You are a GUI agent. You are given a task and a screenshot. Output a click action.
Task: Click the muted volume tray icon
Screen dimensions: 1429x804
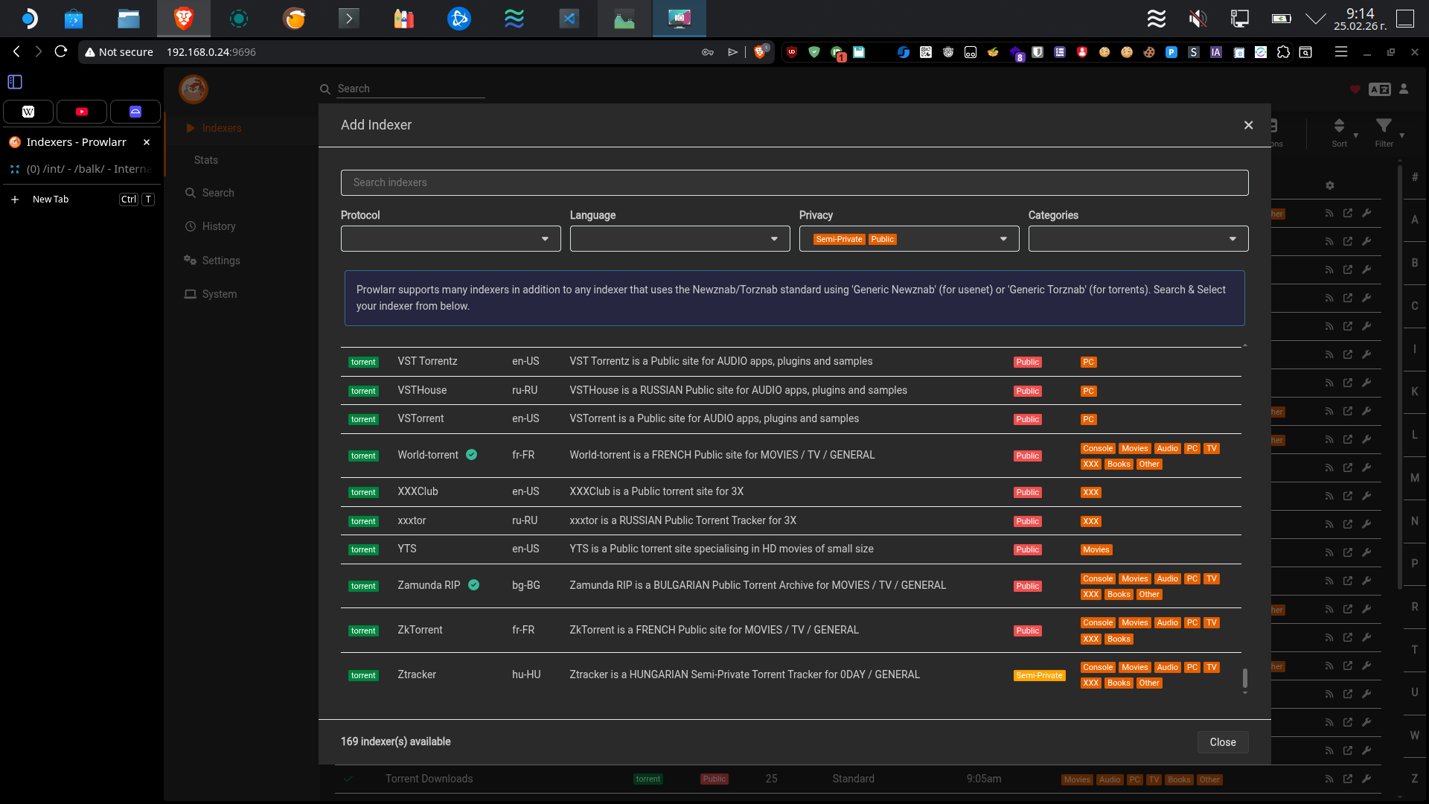[x=1198, y=19]
